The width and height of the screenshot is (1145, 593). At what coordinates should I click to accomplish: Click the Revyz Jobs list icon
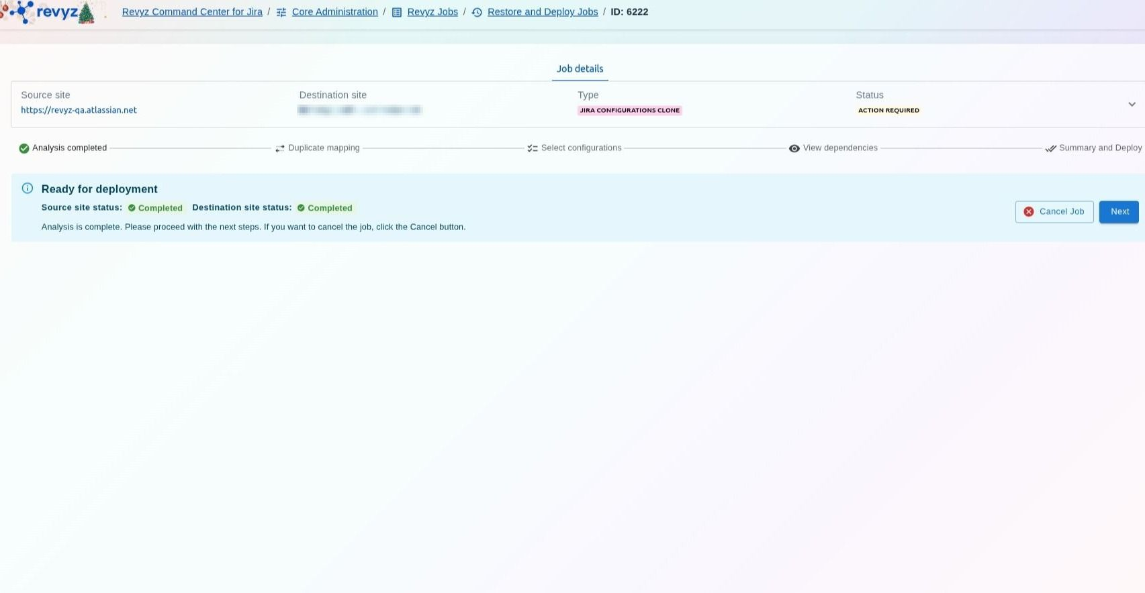[397, 13]
